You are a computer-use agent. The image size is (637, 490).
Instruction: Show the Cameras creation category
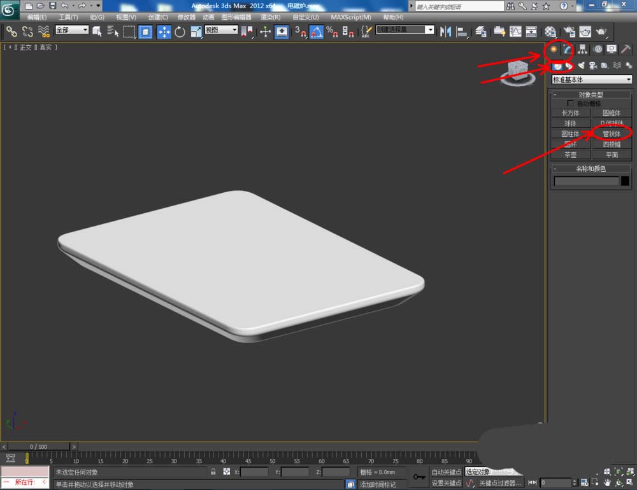(592, 66)
